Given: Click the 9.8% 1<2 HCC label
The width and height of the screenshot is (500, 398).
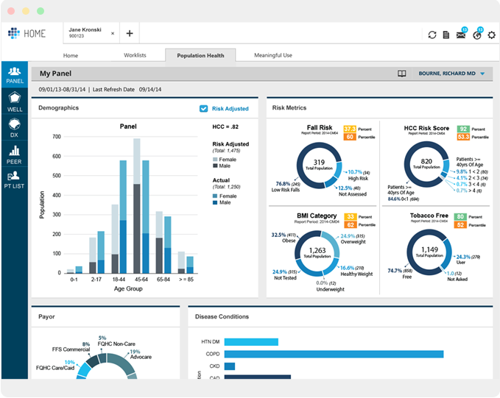Looking at the screenshot, I should [x=472, y=171].
